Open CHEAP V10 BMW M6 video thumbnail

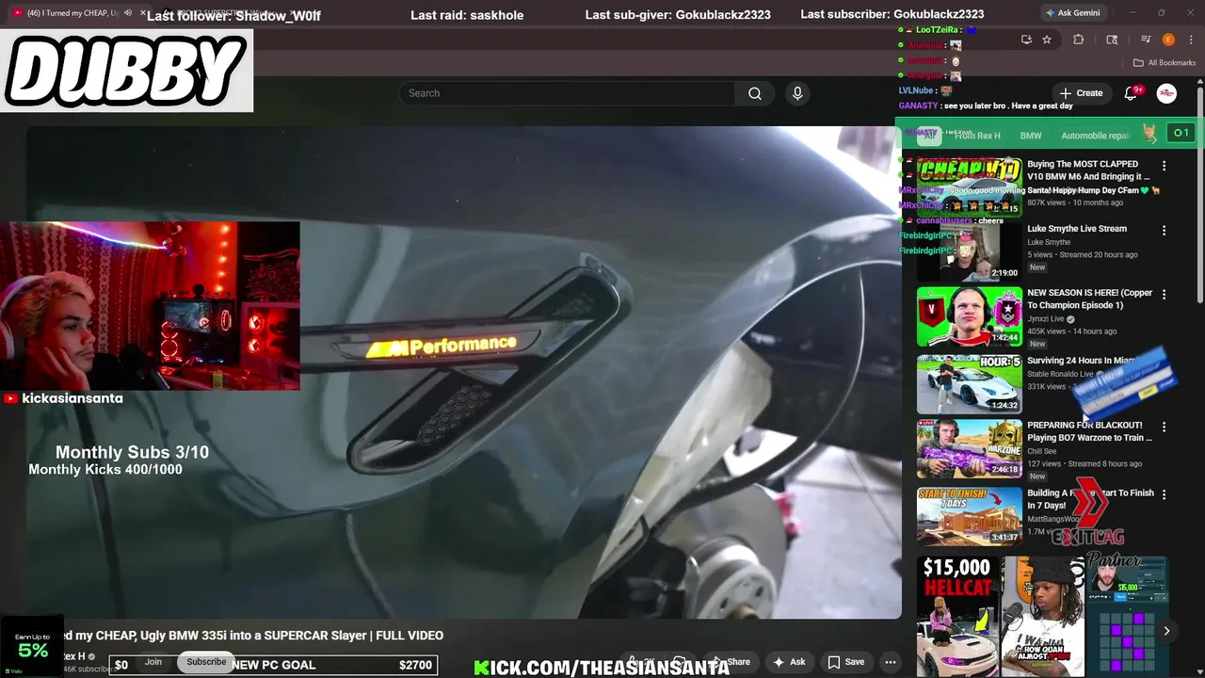[x=970, y=186]
